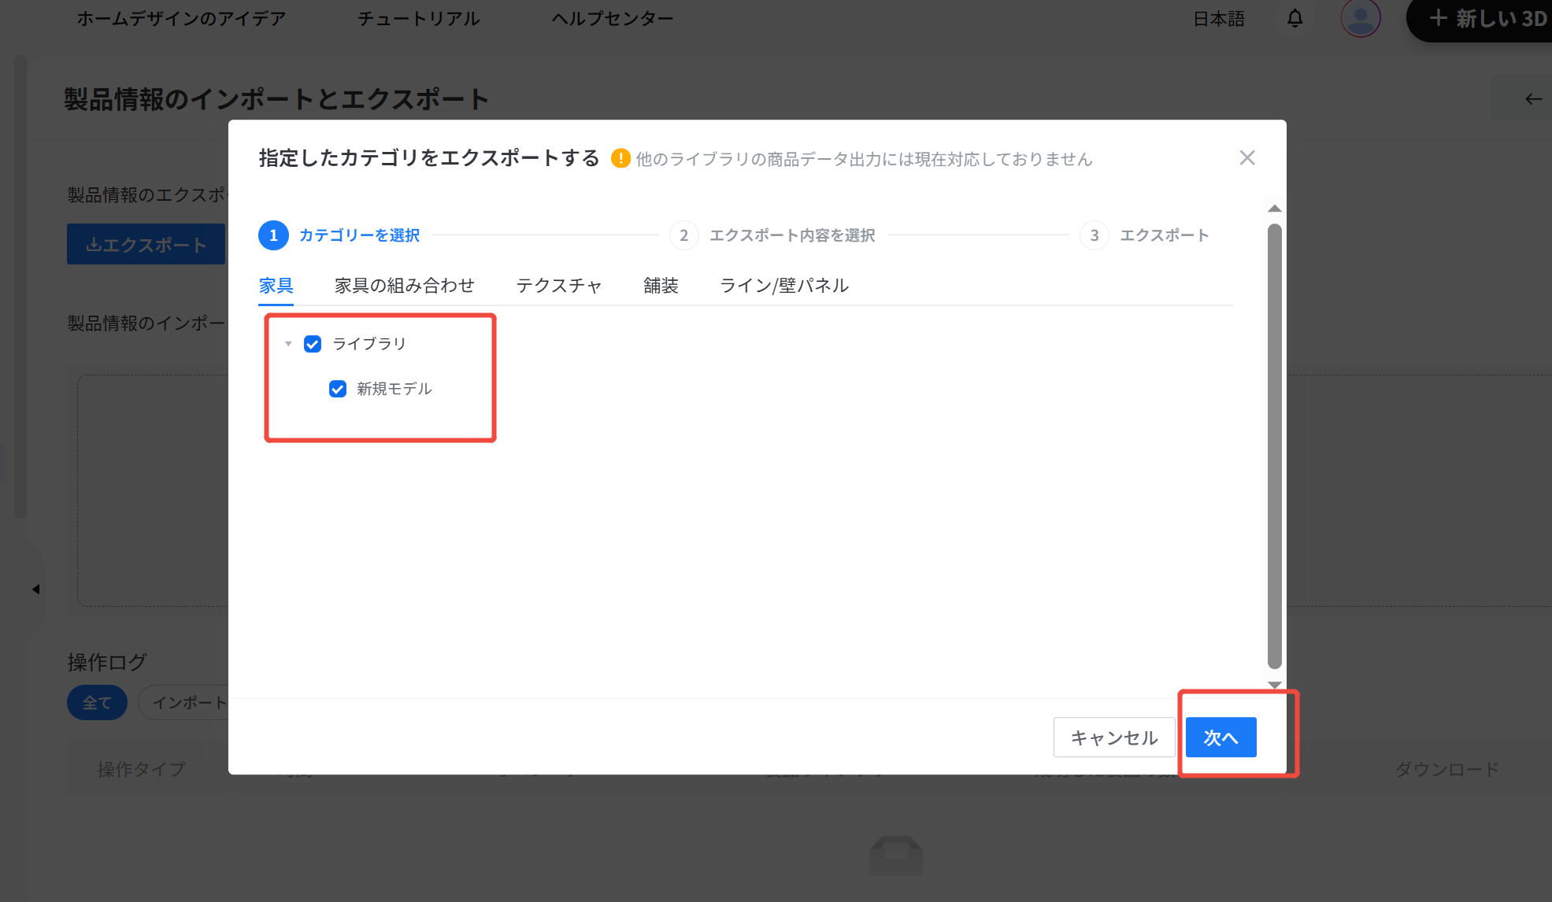Uncheck the 新規モデル checkbox
The width and height of the screenshot is (1552, 902).
pos(338,389)
